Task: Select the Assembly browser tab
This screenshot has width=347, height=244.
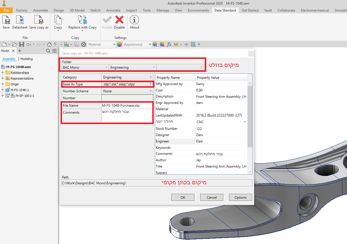Action: coord(9,59)
